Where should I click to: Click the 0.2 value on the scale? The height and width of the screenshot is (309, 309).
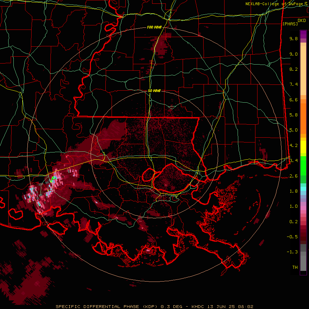point(294,222)
